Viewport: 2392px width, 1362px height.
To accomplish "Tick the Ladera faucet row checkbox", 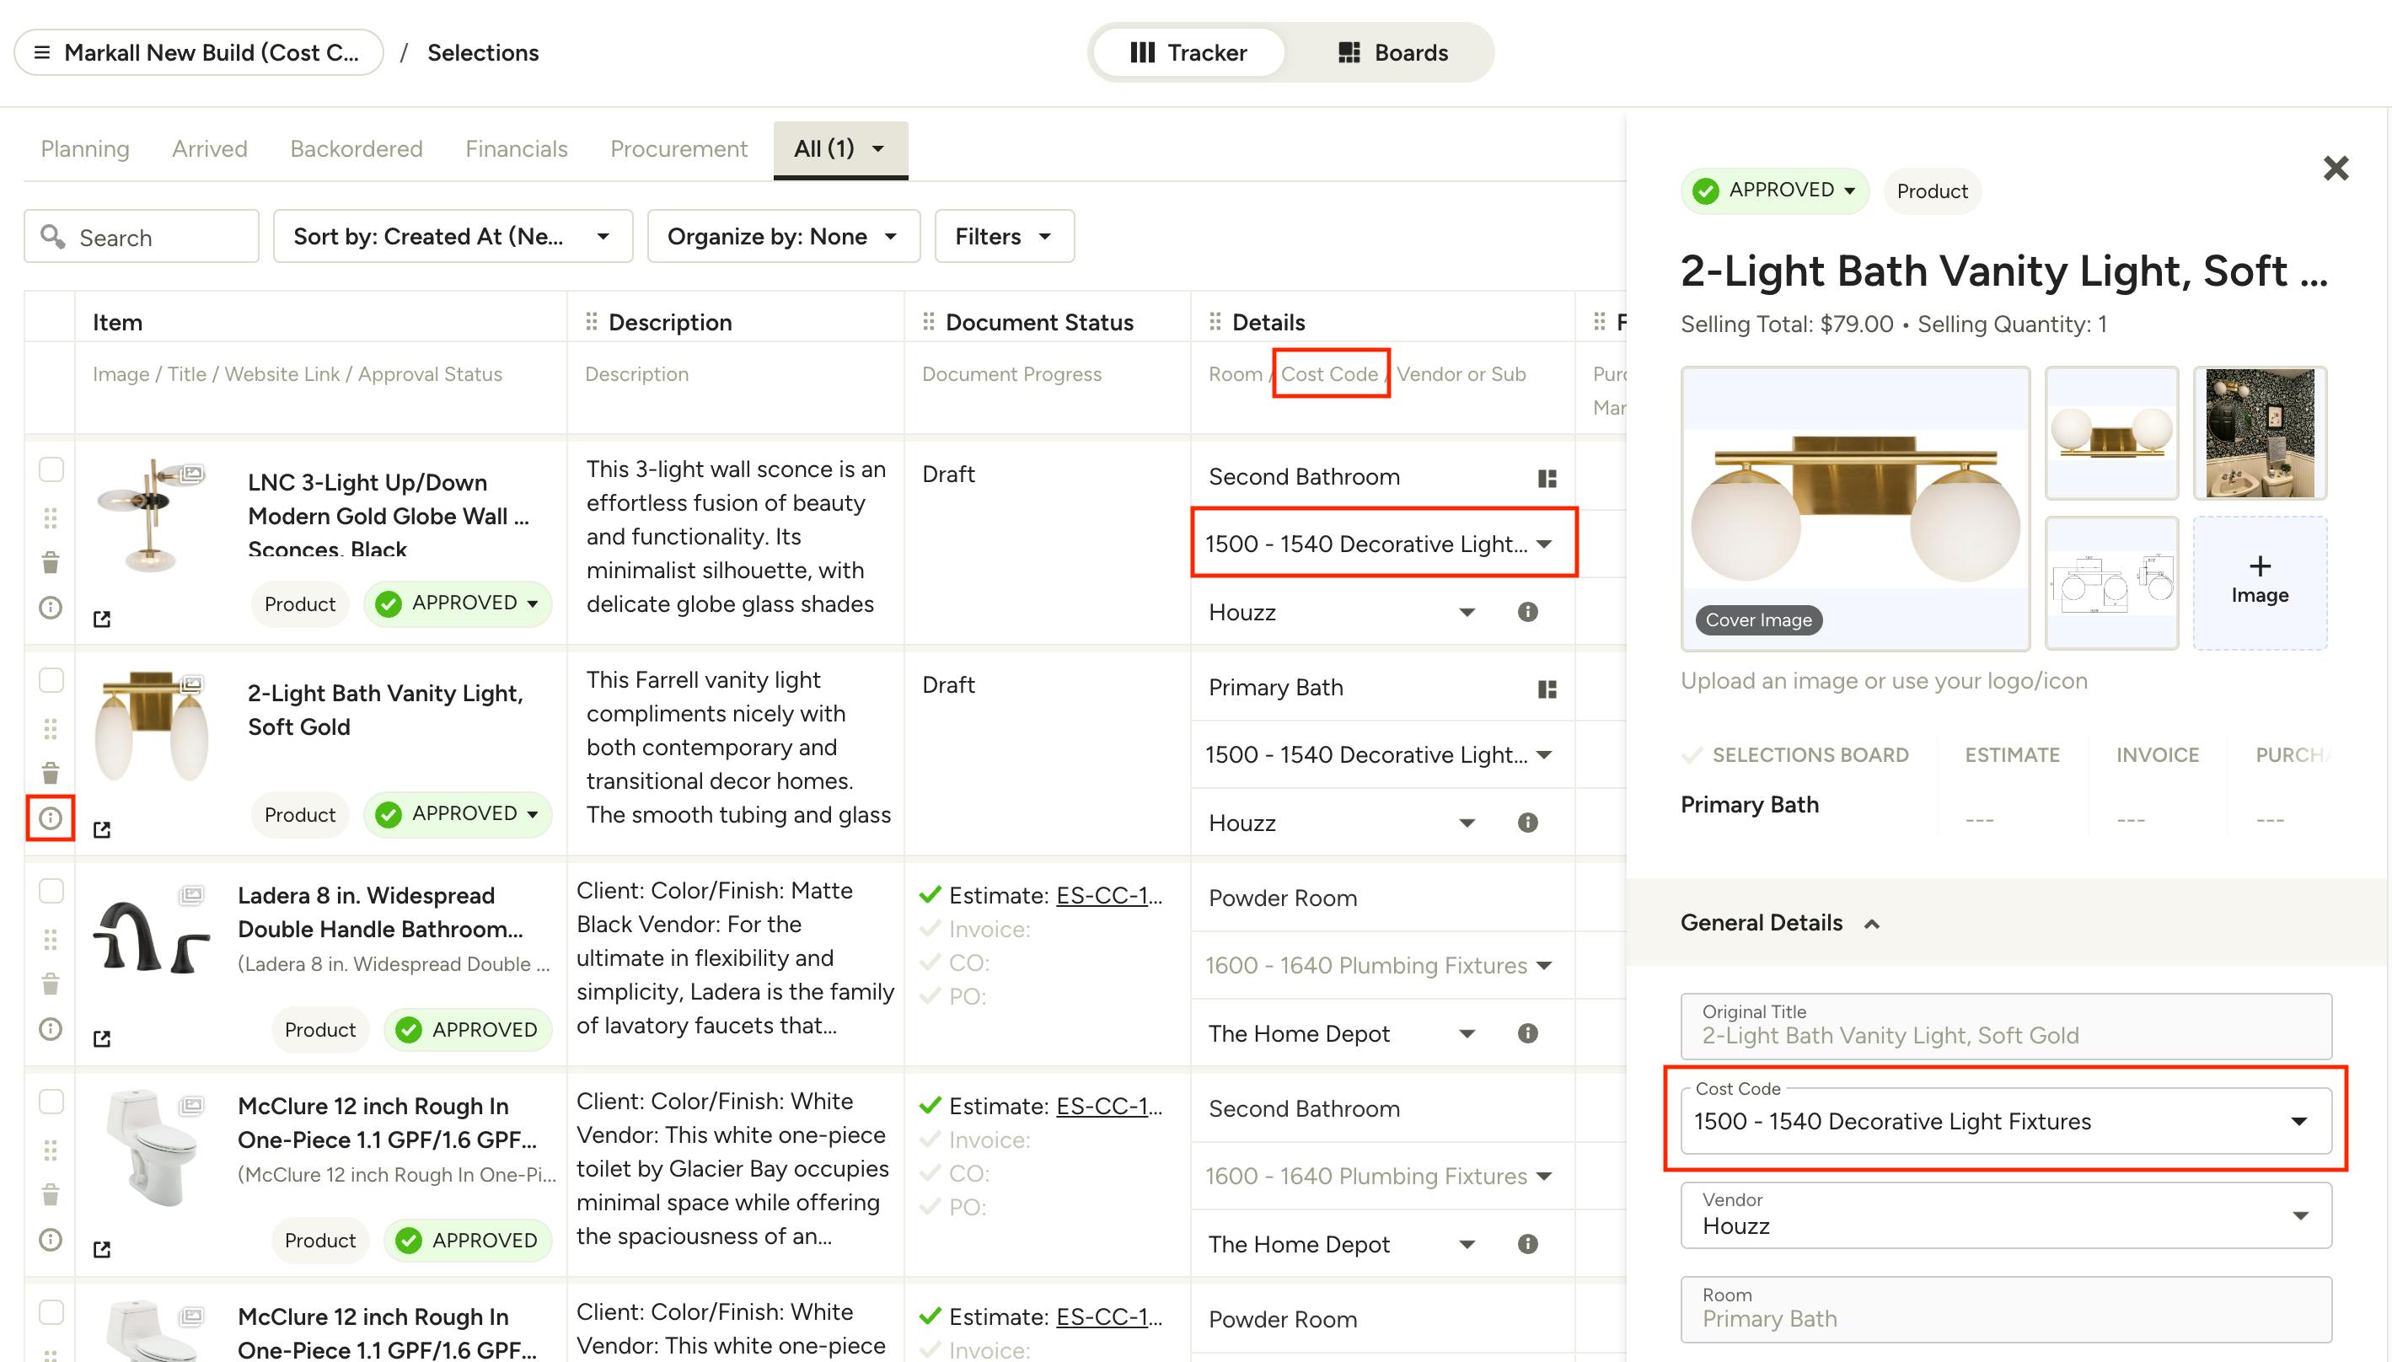I will (51, 891).
